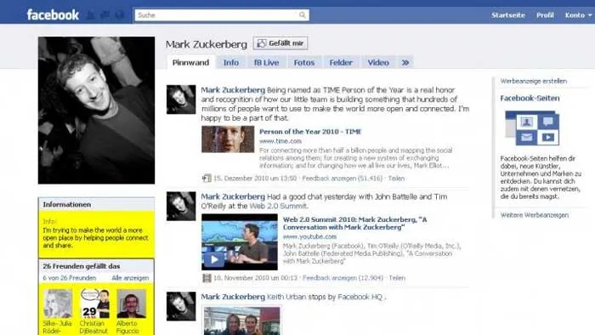Open the f8 Live tab
Viewport: 595px width, 335px height.
[x=266, y=63]
